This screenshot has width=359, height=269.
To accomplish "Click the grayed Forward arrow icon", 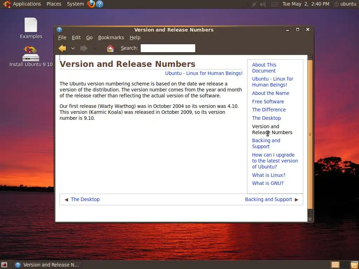I will (84, 48).
